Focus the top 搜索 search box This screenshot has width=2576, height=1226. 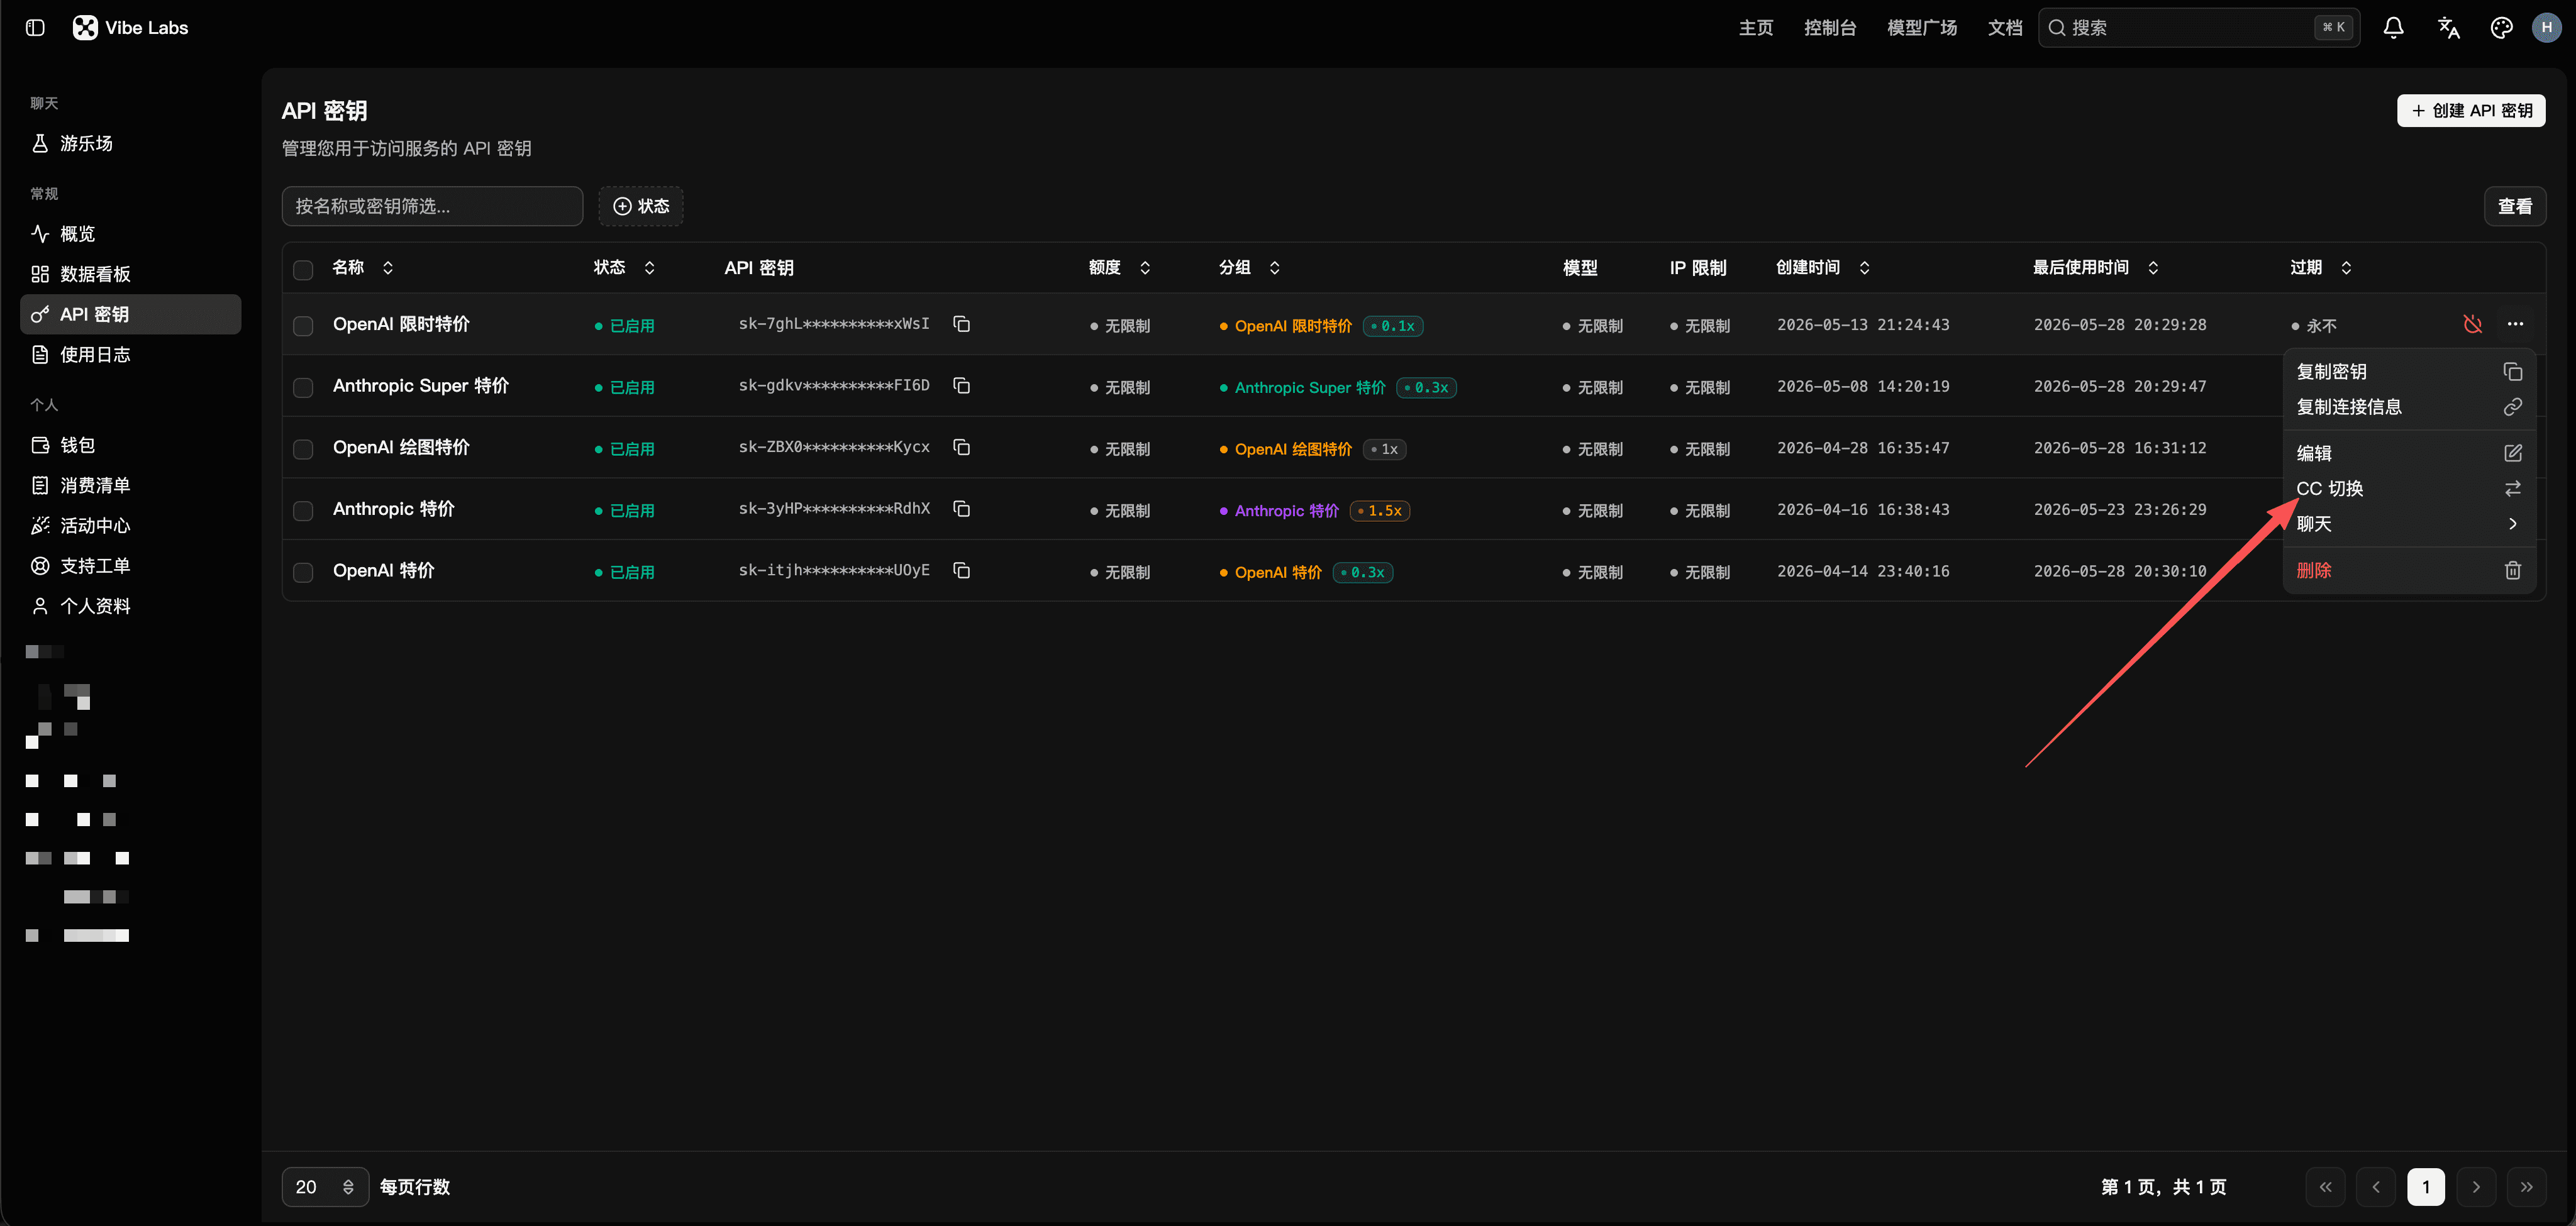(x=2199, y=28)
